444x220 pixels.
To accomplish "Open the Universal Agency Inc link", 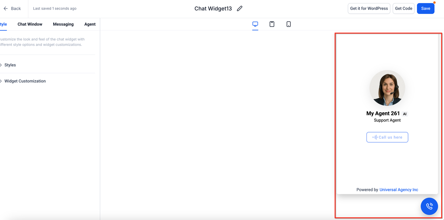I will coord(399,190).
